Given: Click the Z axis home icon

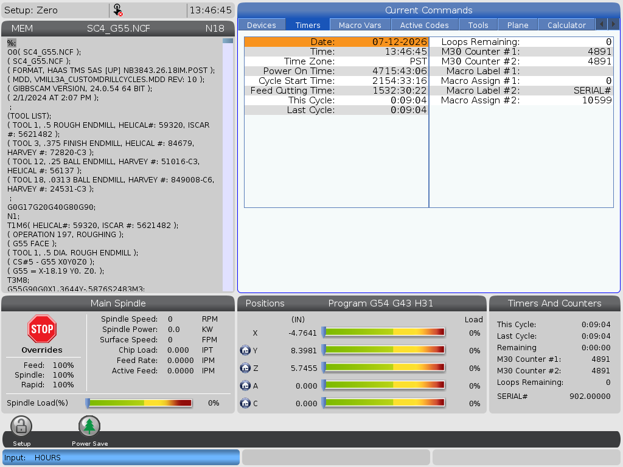Looking at the screenshot, I should [246, 368].
